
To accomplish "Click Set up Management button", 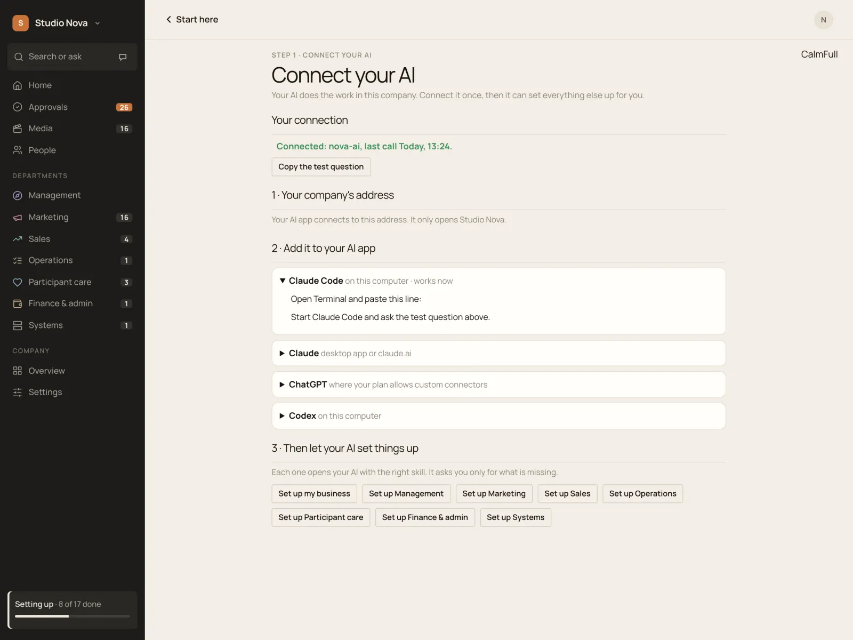I will [406, 494].
